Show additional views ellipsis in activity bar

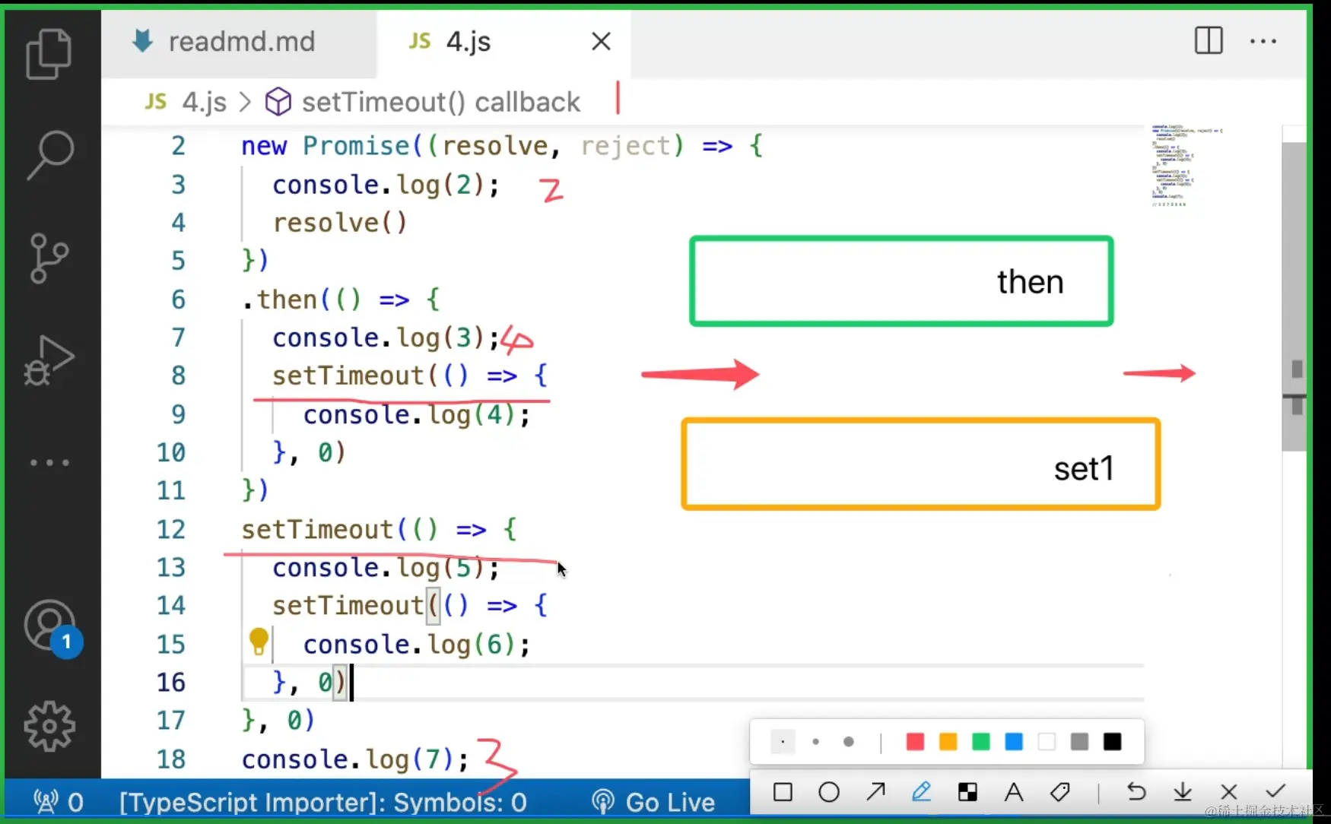coord(49,462)
